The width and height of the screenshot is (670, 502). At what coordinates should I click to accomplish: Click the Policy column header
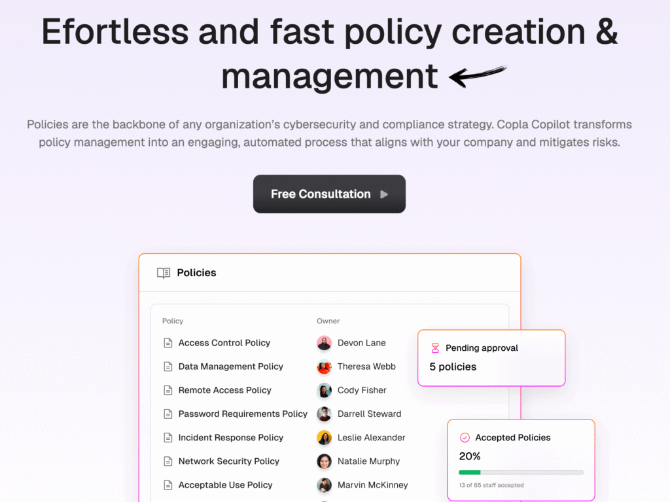[x=173, y=321]
